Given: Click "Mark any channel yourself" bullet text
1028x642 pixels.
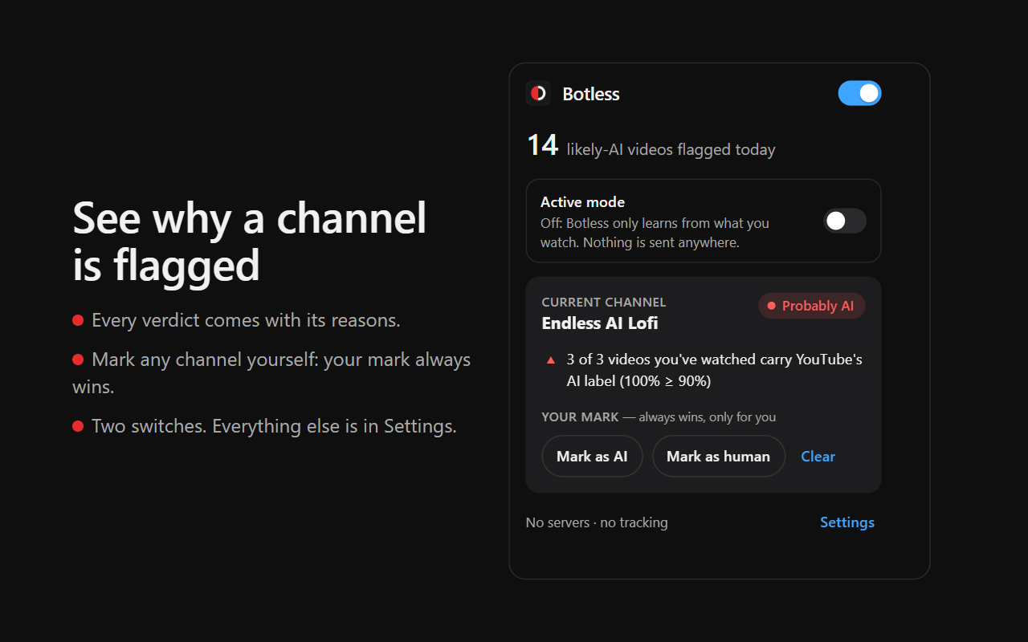Looking at the screenshot, I should tap(271, 373).
